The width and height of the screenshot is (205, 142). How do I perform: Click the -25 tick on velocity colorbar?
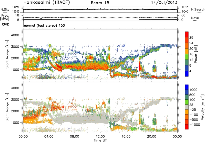pos(193,109)
